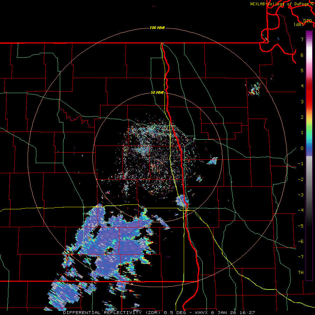Click the "16:27" time in the caption

[x=247, y=313]
